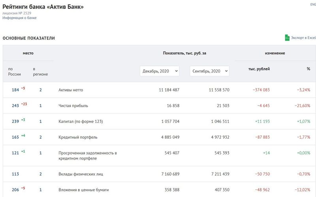316x197 pixels.
Task: Click value 11 558 570
Action: click(219, 90)
